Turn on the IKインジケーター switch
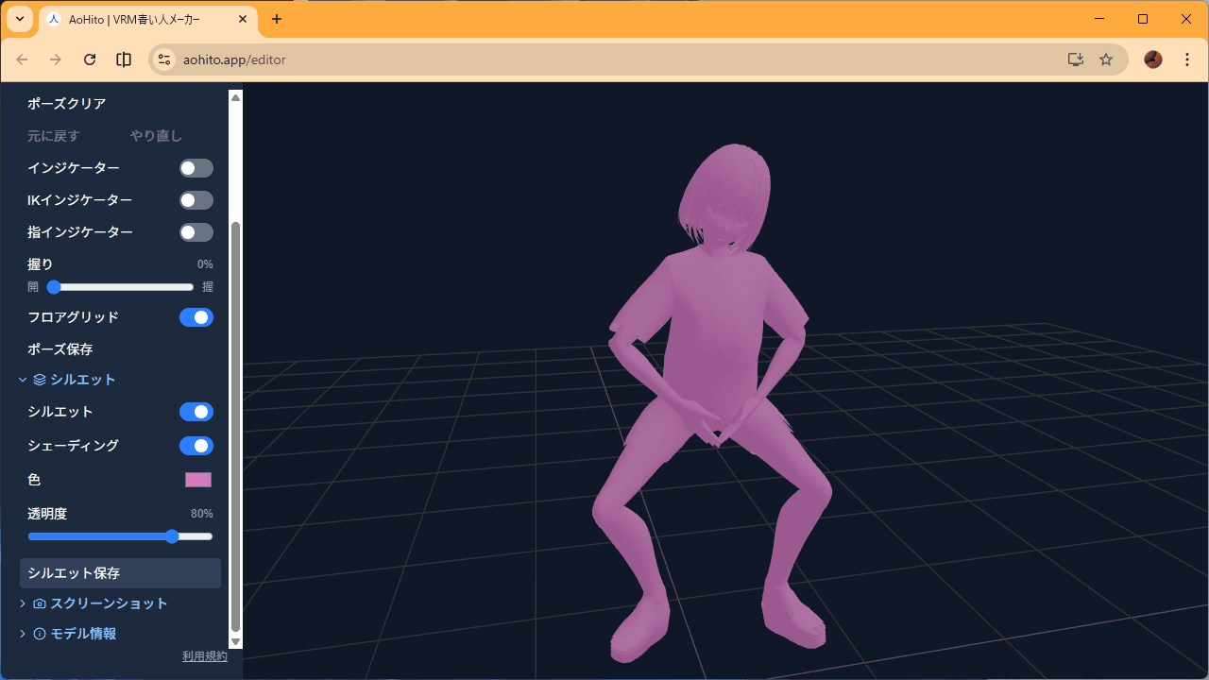Viewport: 1209px width, 680px height. [196, 200]
